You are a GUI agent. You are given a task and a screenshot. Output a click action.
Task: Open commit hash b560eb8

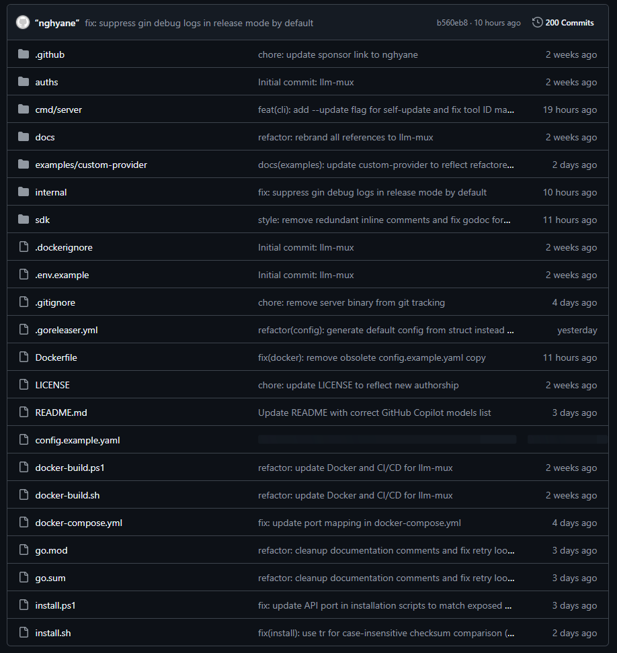452,23
